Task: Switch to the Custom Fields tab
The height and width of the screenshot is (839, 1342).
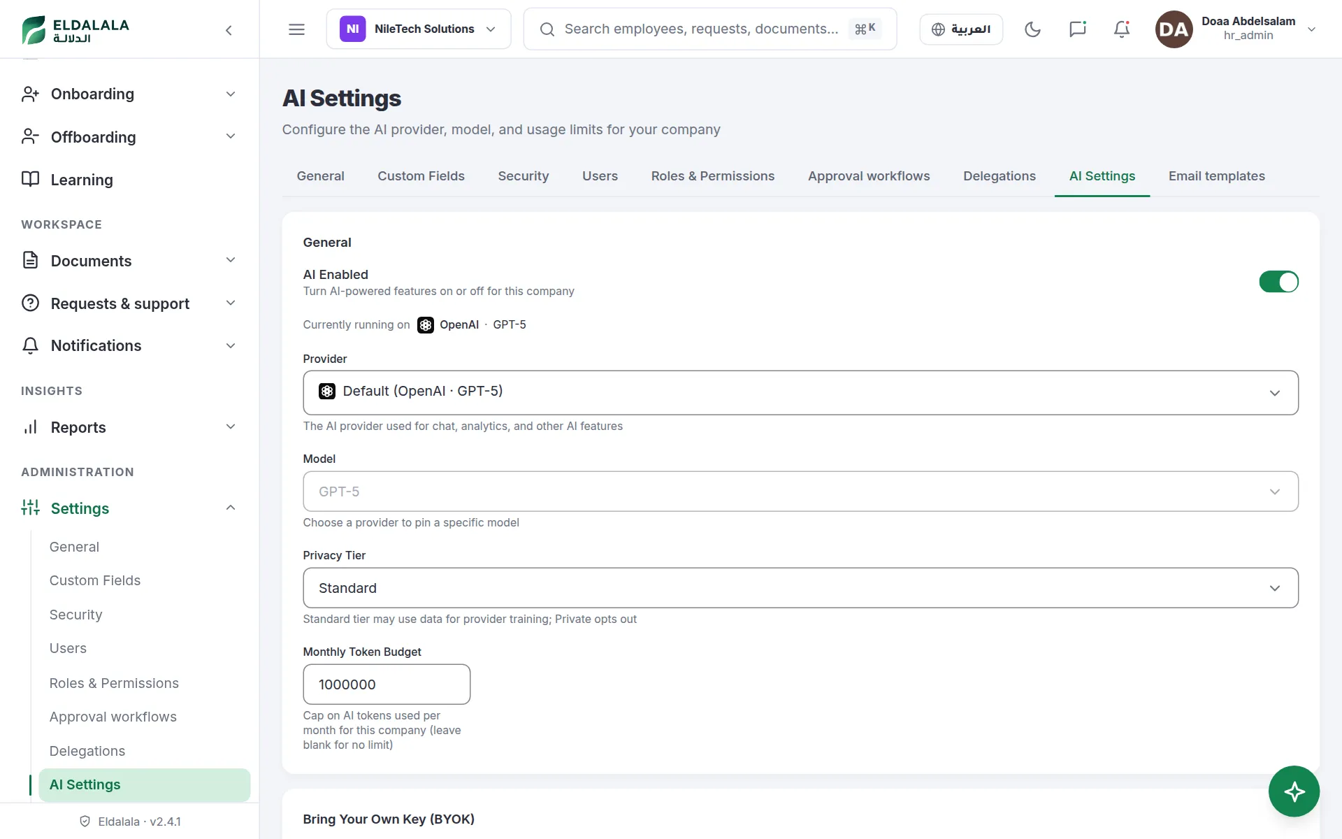Action: (421, 176)
